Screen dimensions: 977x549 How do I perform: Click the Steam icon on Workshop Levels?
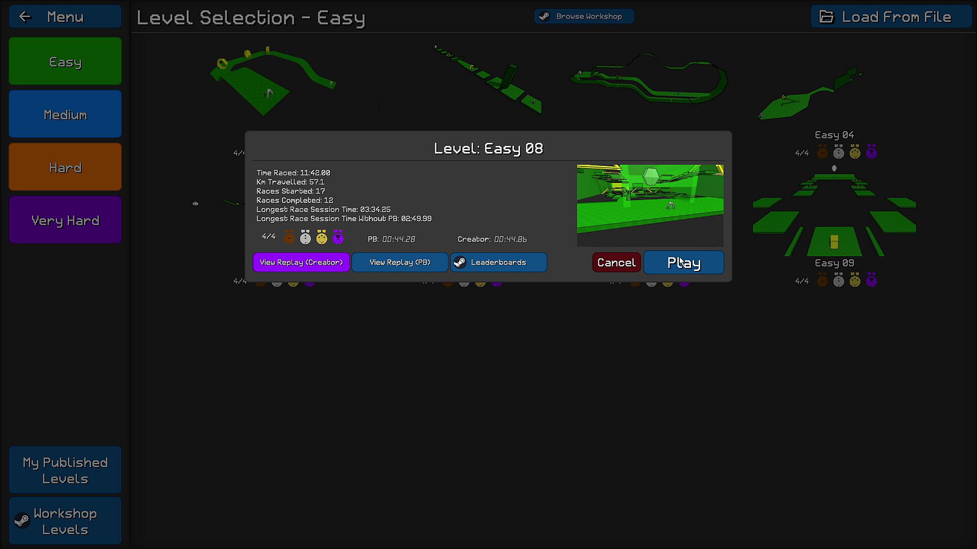(x=22, y=521)
